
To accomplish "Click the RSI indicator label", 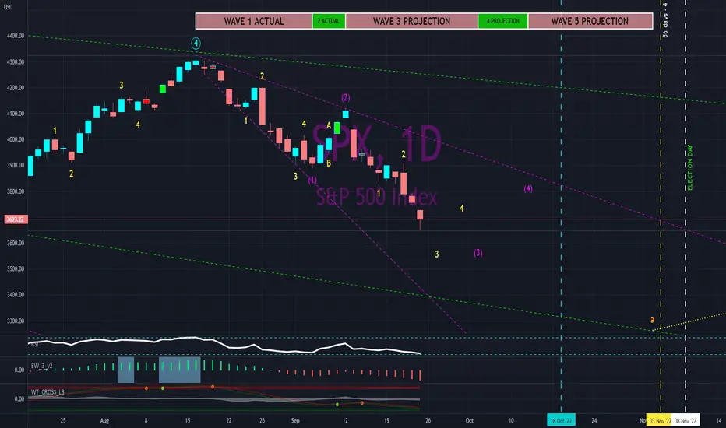I will pos(34,344).
